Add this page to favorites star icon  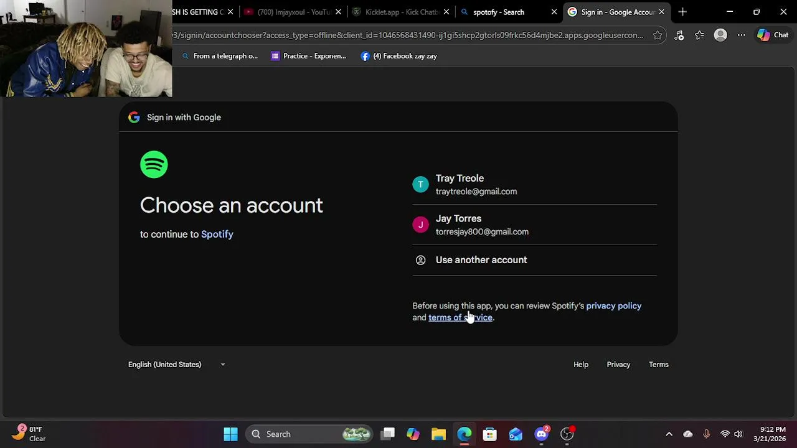tap(658, 35)
